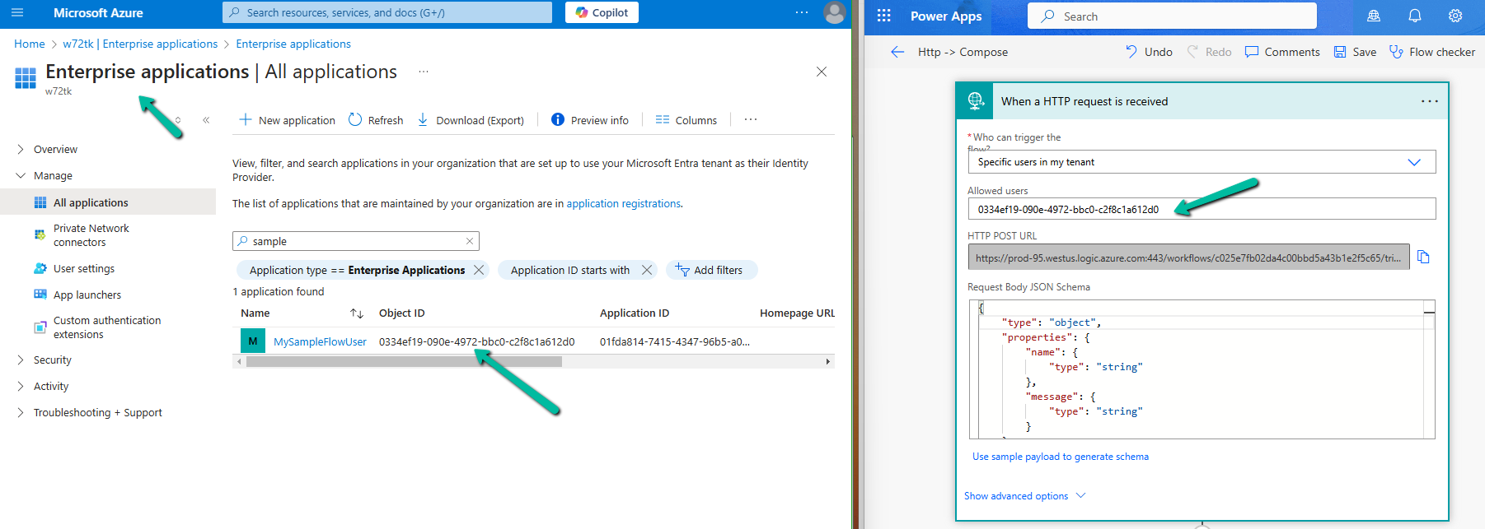Open the Power Apps app launcher
The height and width of the screenshot is (529, 1485).
pos(883,16)
